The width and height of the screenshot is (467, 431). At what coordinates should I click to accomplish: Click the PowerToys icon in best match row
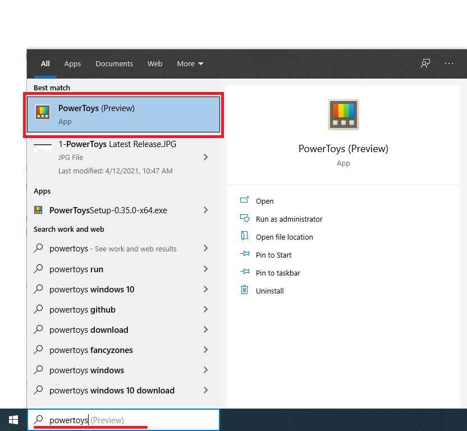click(x=43, y=112)
